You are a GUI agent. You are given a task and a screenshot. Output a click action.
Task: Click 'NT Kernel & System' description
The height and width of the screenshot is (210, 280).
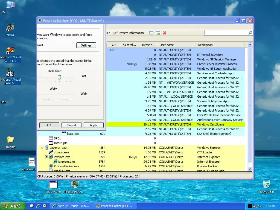click(210, 55)
